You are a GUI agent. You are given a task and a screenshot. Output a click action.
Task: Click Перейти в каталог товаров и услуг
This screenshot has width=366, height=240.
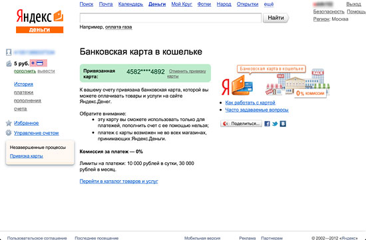point(119,181)
